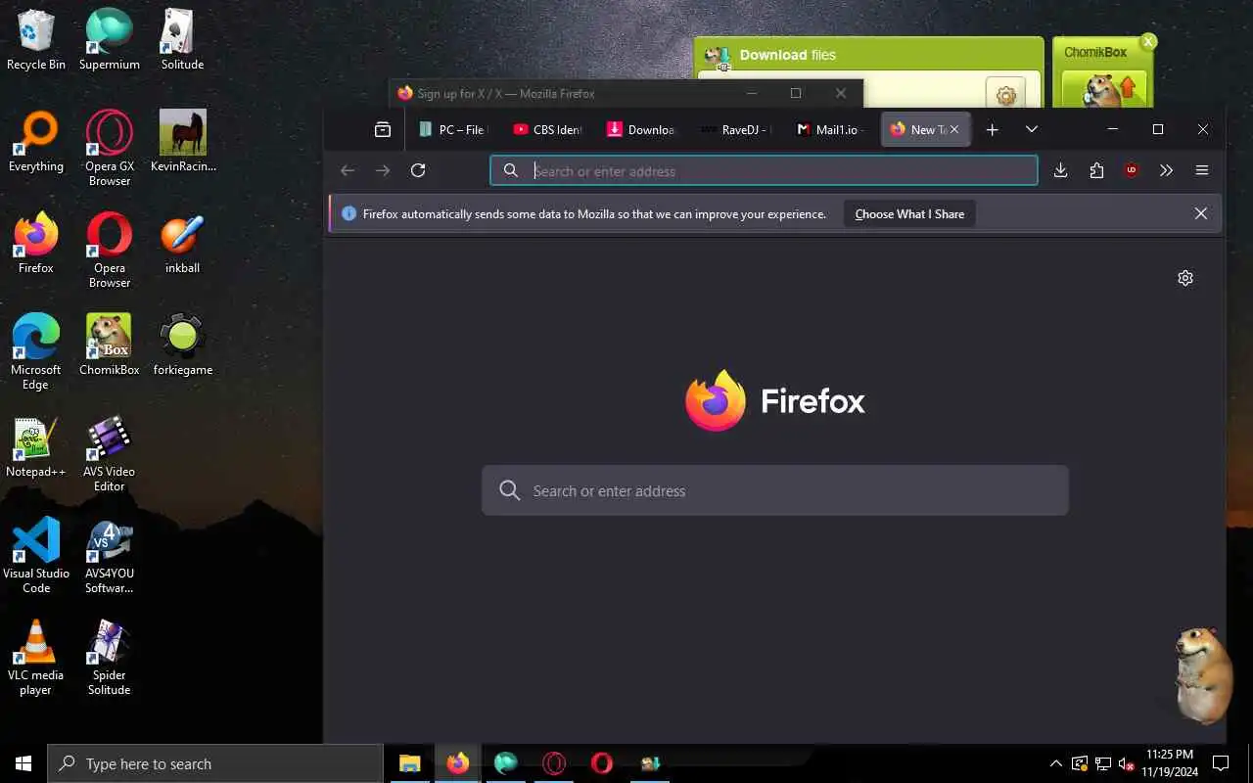Open Microsoft Edge desktop shortcut

(x=36, y=351)
